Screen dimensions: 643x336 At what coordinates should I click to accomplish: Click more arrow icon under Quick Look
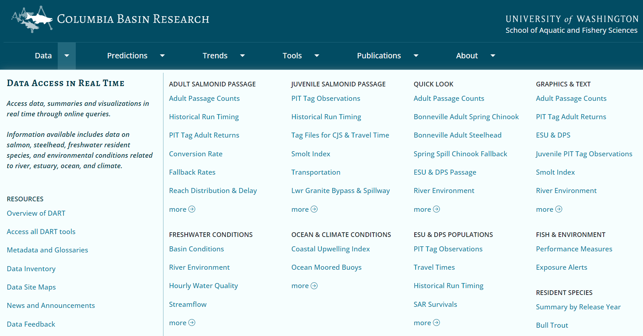(437, 209)
